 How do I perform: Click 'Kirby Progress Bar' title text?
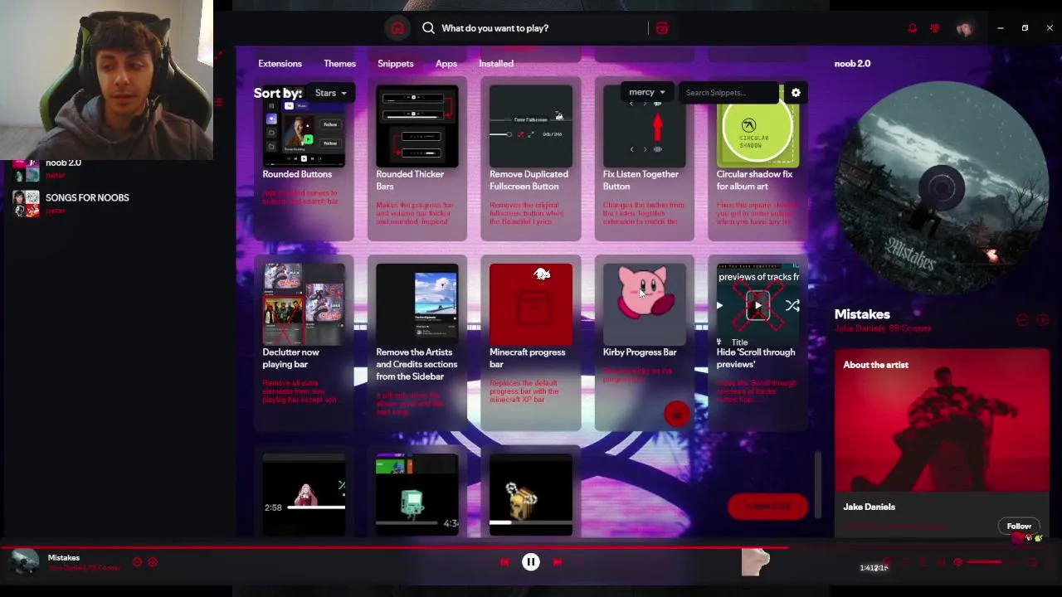[640, 352]
